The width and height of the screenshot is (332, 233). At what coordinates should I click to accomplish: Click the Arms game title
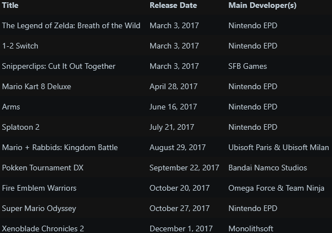tap(11, 107)
